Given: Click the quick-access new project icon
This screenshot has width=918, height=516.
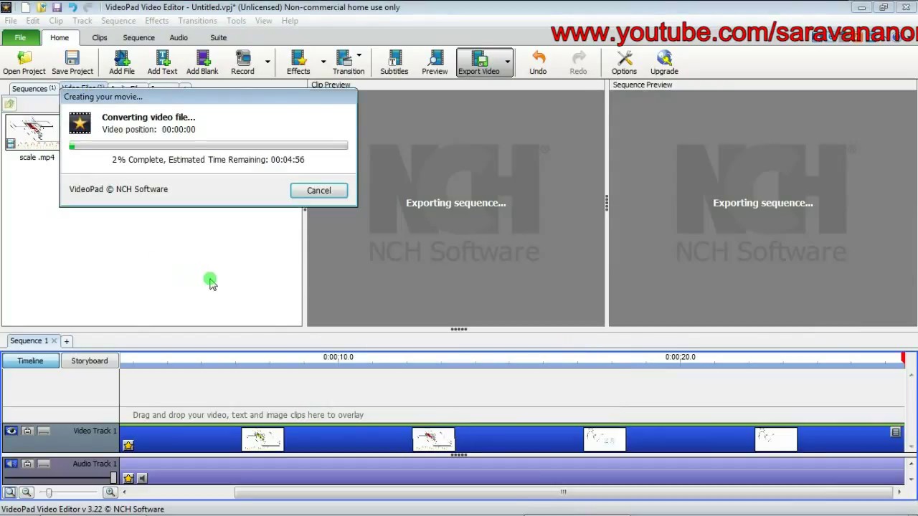Looking at the screenshot, I should 24,7.
